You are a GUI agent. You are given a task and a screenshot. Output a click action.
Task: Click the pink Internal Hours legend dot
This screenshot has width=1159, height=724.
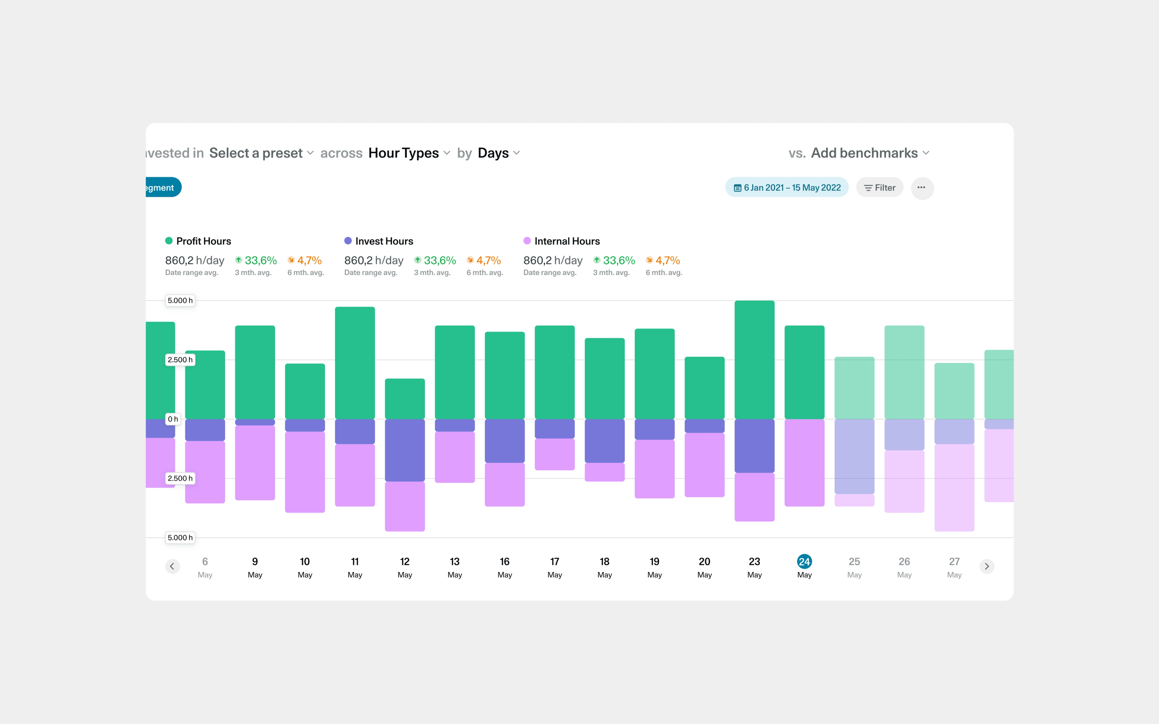527,241
